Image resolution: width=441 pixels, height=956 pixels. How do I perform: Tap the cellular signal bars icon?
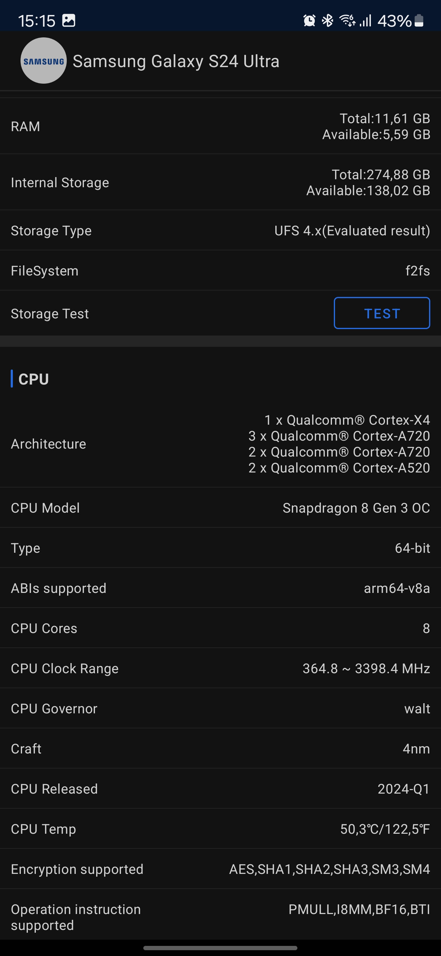pyautogui.click(x=365, y=21)
